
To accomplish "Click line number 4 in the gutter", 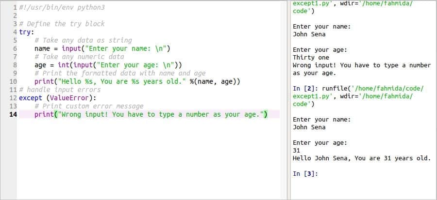I will coord(15,32).
